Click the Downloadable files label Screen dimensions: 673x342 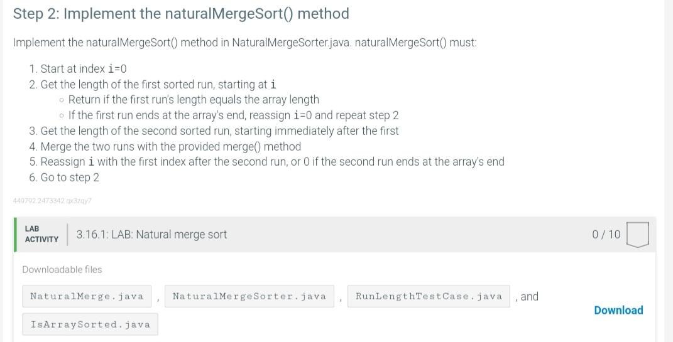62,270
